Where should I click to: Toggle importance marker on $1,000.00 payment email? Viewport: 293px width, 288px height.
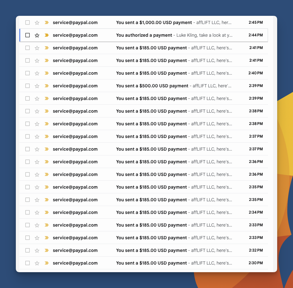[47, 22]
